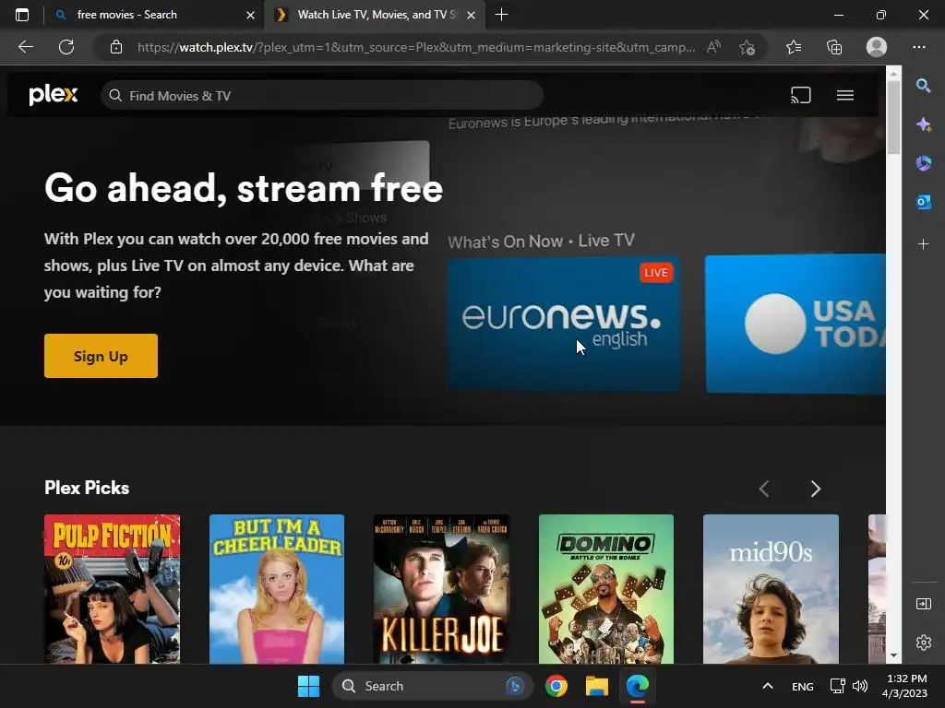Open the Domino movie poster
This screenshot has width=945, height=708.
pyautogui.click(x=606, y=589)
